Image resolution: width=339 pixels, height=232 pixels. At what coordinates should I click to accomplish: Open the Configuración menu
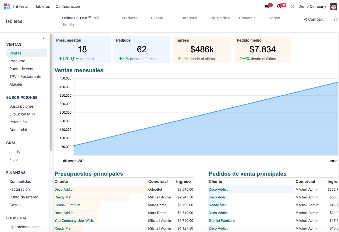tap(68, 6)
